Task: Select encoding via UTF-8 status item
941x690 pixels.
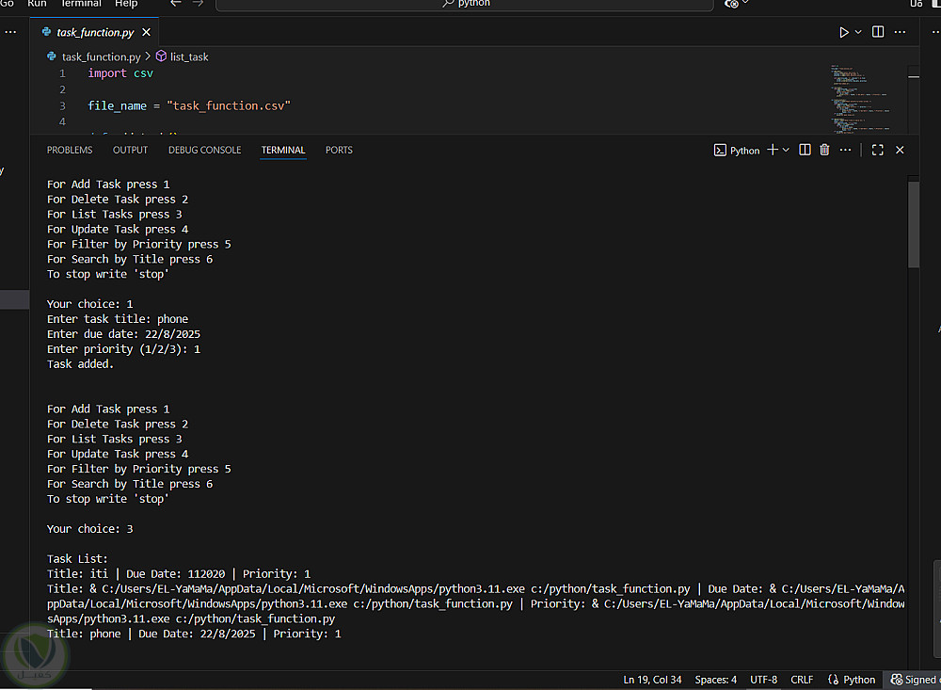Action: 763,680
